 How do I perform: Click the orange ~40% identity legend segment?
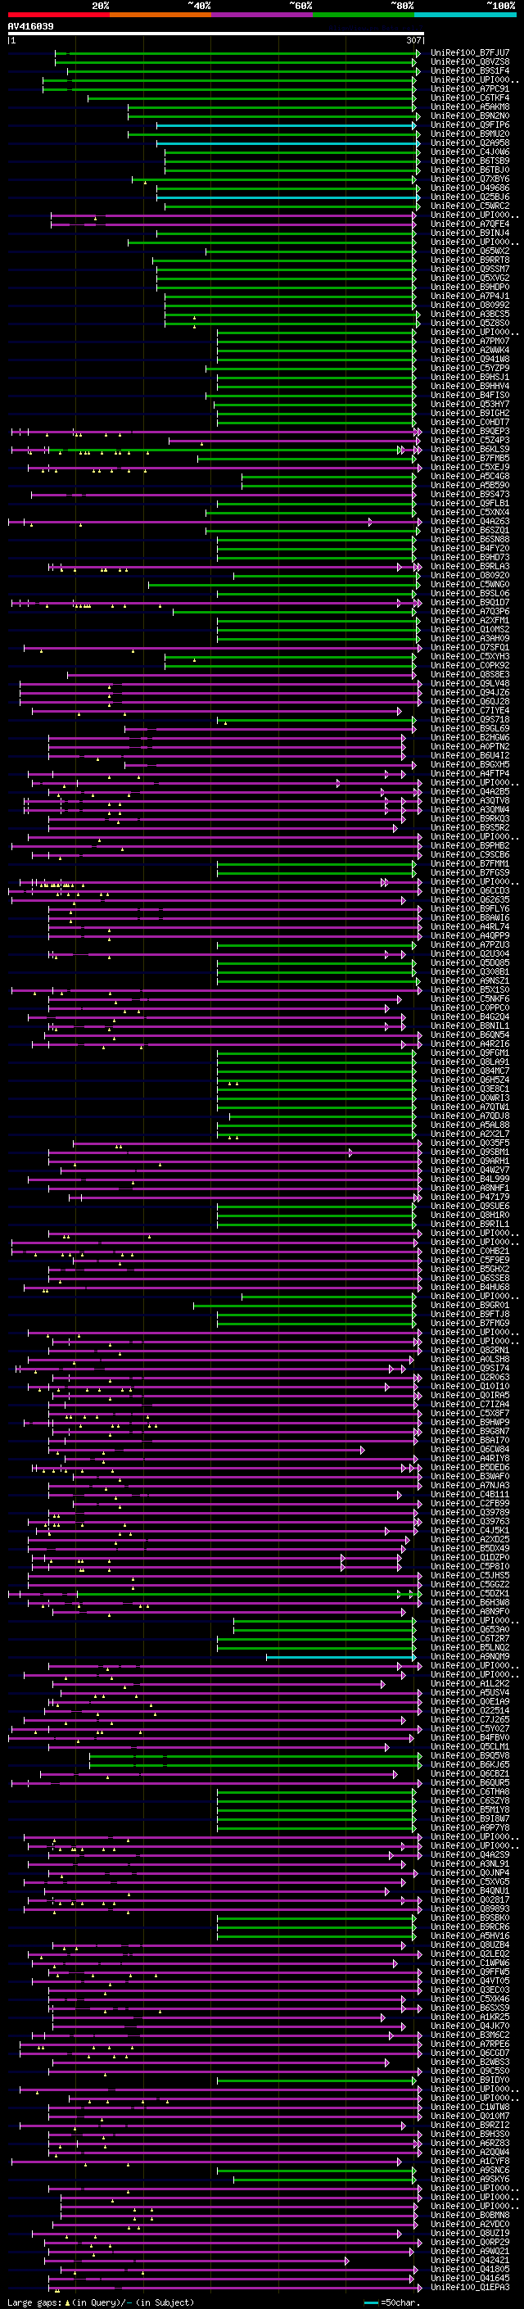coord(160,15)
